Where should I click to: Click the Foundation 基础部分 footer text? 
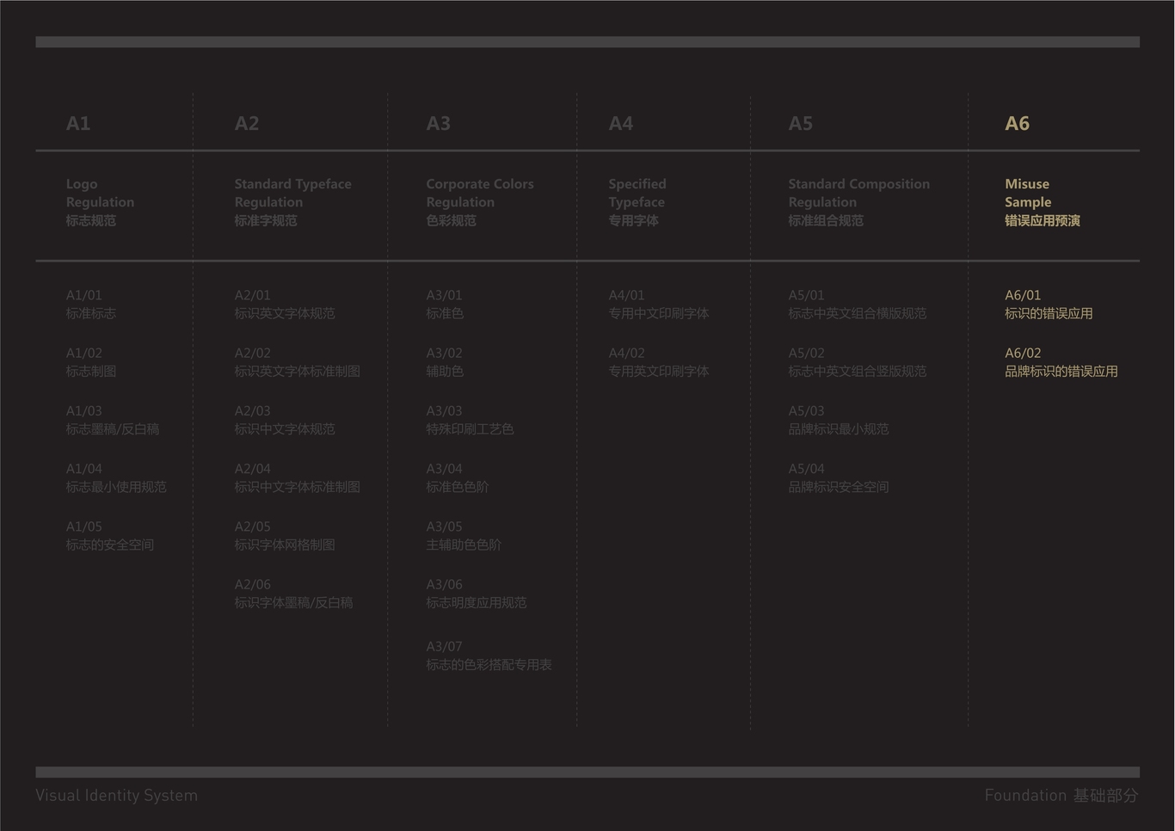1061,796
